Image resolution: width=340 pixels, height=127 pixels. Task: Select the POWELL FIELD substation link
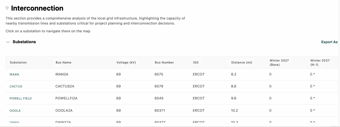[21, 98]
